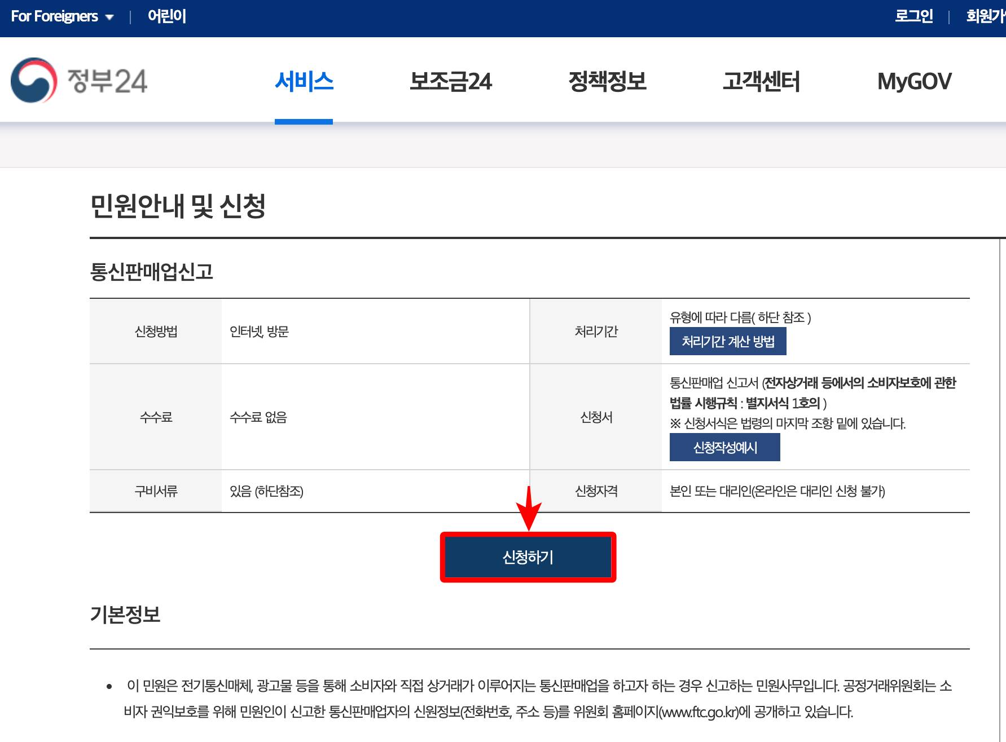The height and width of the screenshot is (742, 1006).
Task: Click the For Foreigners label
Action: (54, 16)
